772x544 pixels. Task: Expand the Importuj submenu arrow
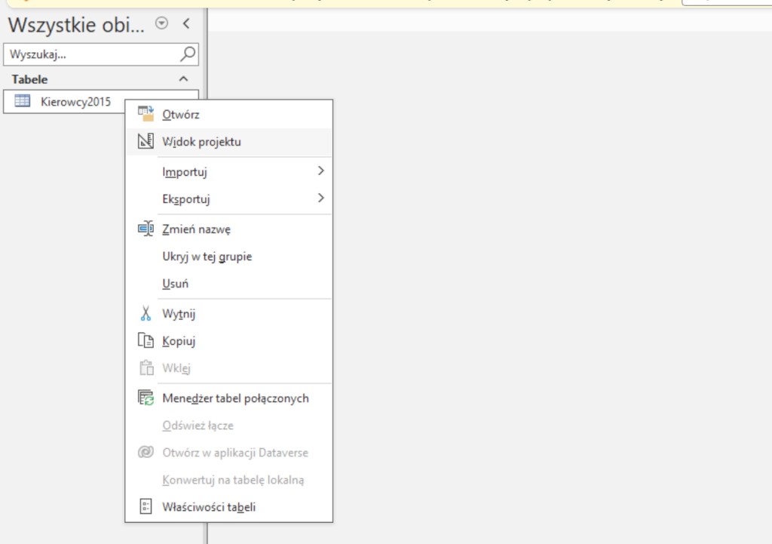pos(320,171)
